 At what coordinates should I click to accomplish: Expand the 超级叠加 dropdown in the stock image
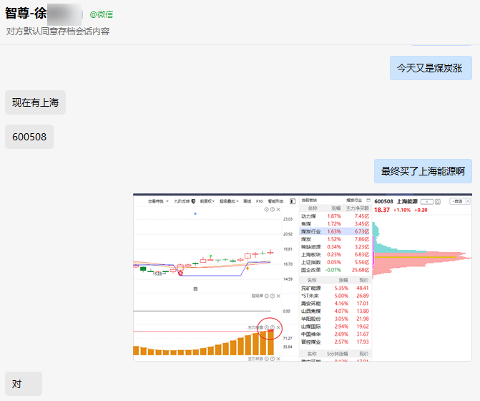pyautogui.click(x=229, y=201)
